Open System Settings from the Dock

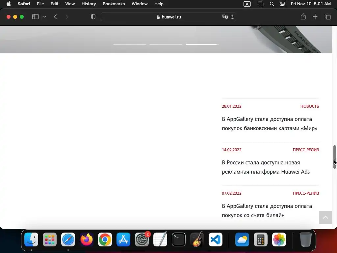(x=142, y=239)
